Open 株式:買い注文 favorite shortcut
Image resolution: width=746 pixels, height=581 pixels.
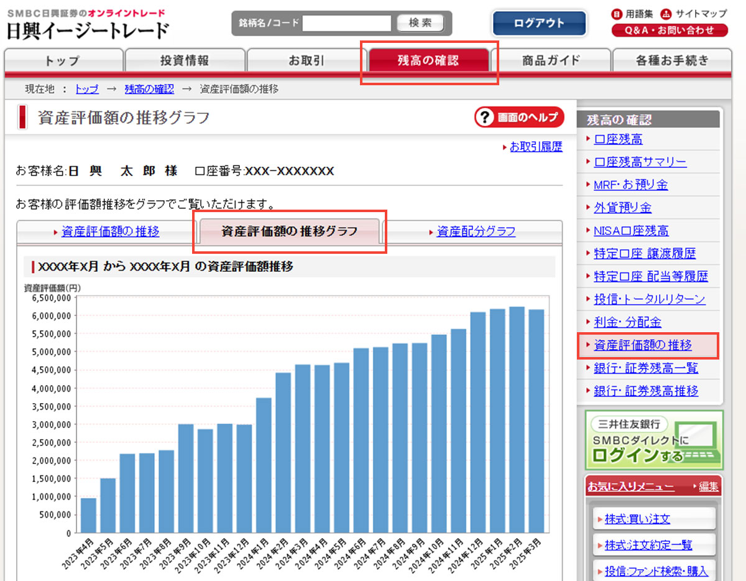point(637,519)
